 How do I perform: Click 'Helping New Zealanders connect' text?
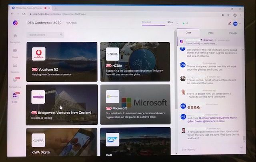coord(52,75)
